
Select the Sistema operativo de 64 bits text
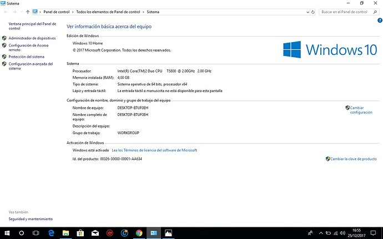(152, 84)
